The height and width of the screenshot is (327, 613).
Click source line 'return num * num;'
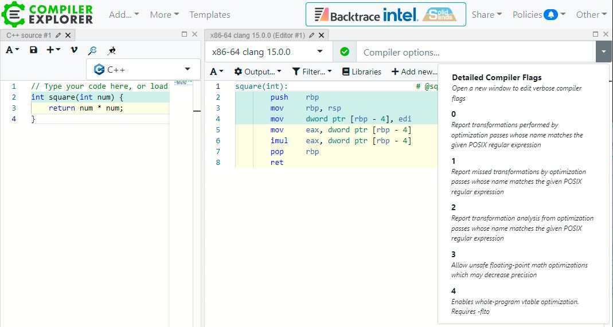[86, 108]
